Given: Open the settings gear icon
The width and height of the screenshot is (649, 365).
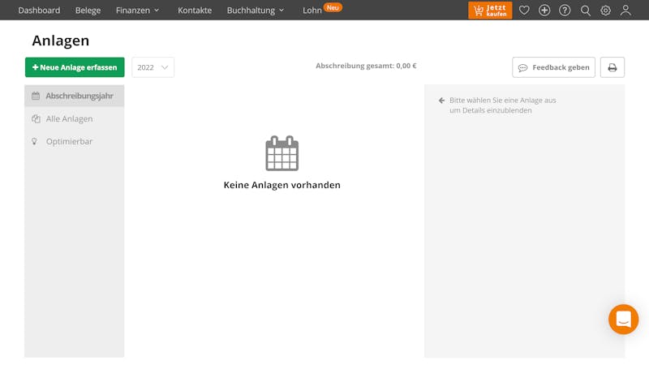Looking at the screenshot, I should point(605,11).
